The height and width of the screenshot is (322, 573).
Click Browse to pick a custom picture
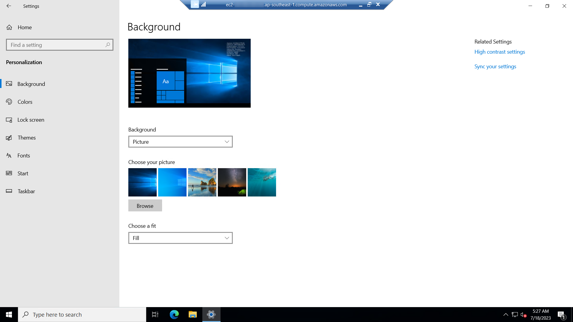point(145,205)
